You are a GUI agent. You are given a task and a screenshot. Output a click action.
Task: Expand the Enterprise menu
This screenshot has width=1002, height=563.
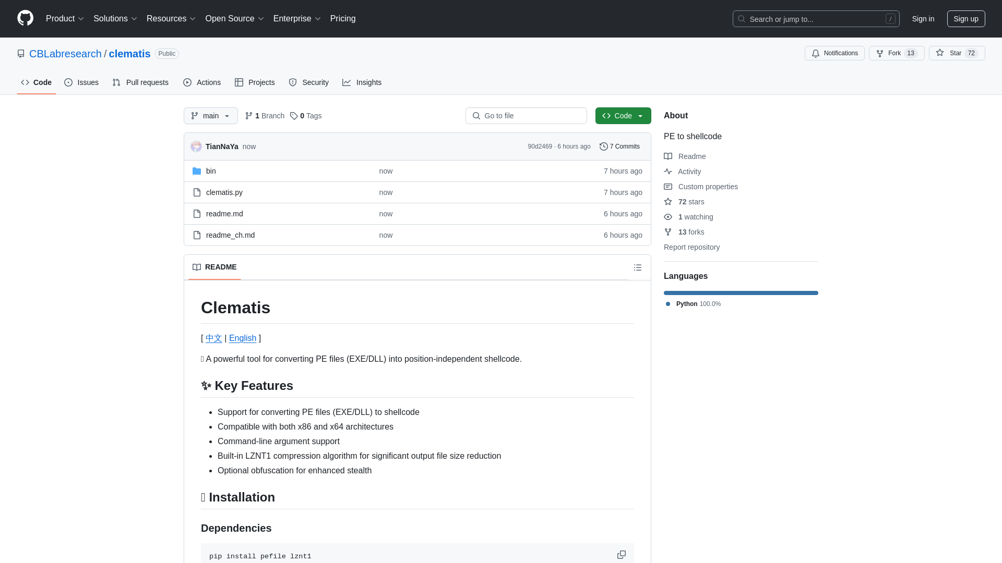click(297, 18)
